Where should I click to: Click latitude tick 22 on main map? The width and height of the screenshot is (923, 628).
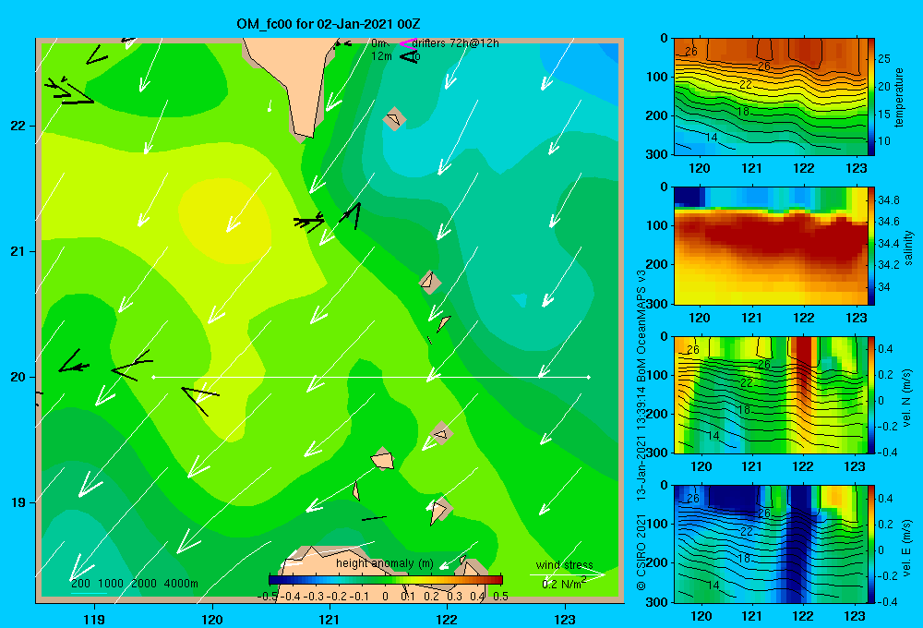pos(18,127)
